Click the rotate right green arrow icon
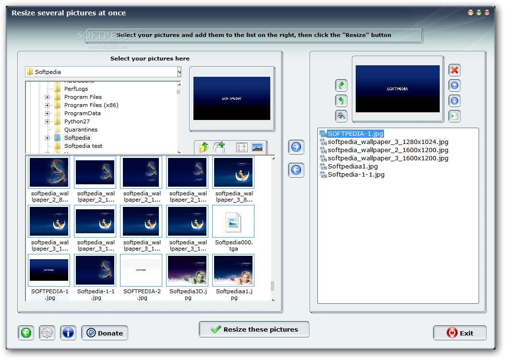The width and height of the screenshot is (505, 359). (x=341, y=85)
